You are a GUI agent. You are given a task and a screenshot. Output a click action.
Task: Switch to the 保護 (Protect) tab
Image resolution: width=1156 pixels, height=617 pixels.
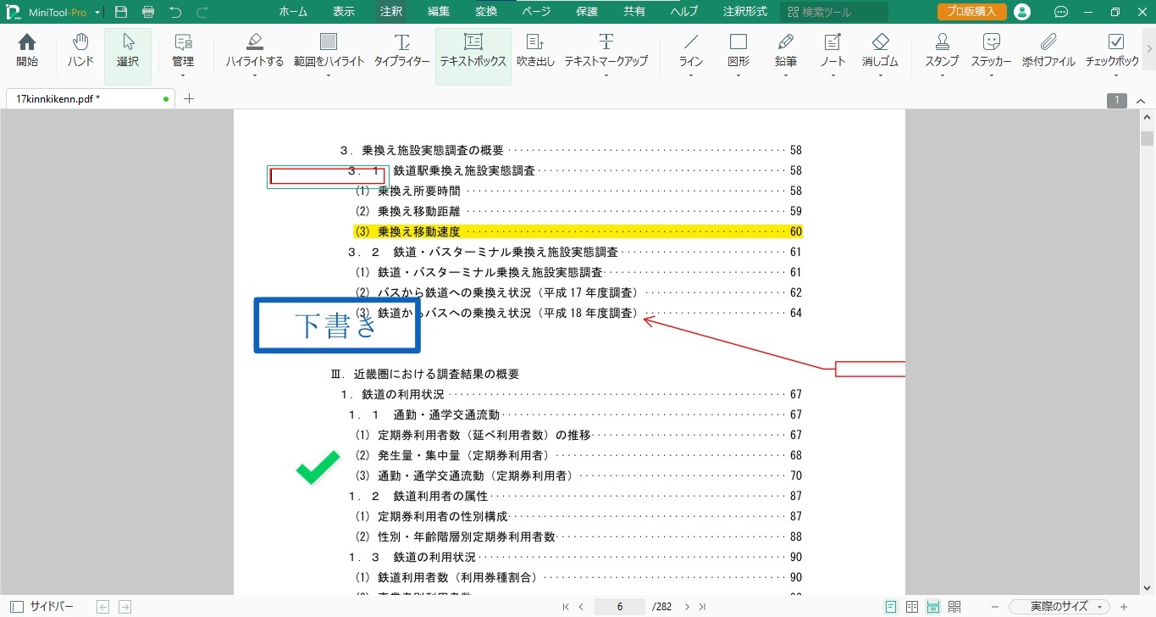click(x=586, y=12)
